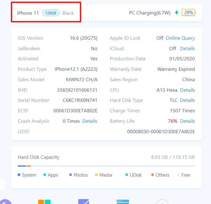Click sales model MWN72 CH/A
211x204 pixels.
(82, 80)
